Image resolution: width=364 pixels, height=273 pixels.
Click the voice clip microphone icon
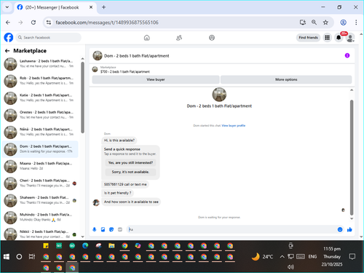coord(95,229)
